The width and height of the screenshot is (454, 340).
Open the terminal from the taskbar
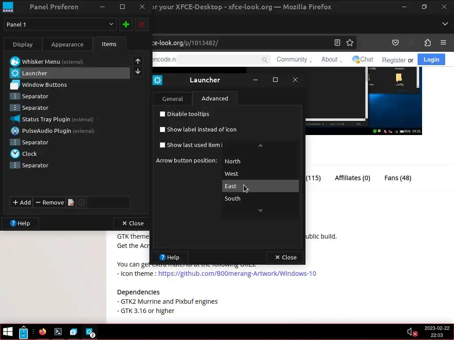click(58, 332)
